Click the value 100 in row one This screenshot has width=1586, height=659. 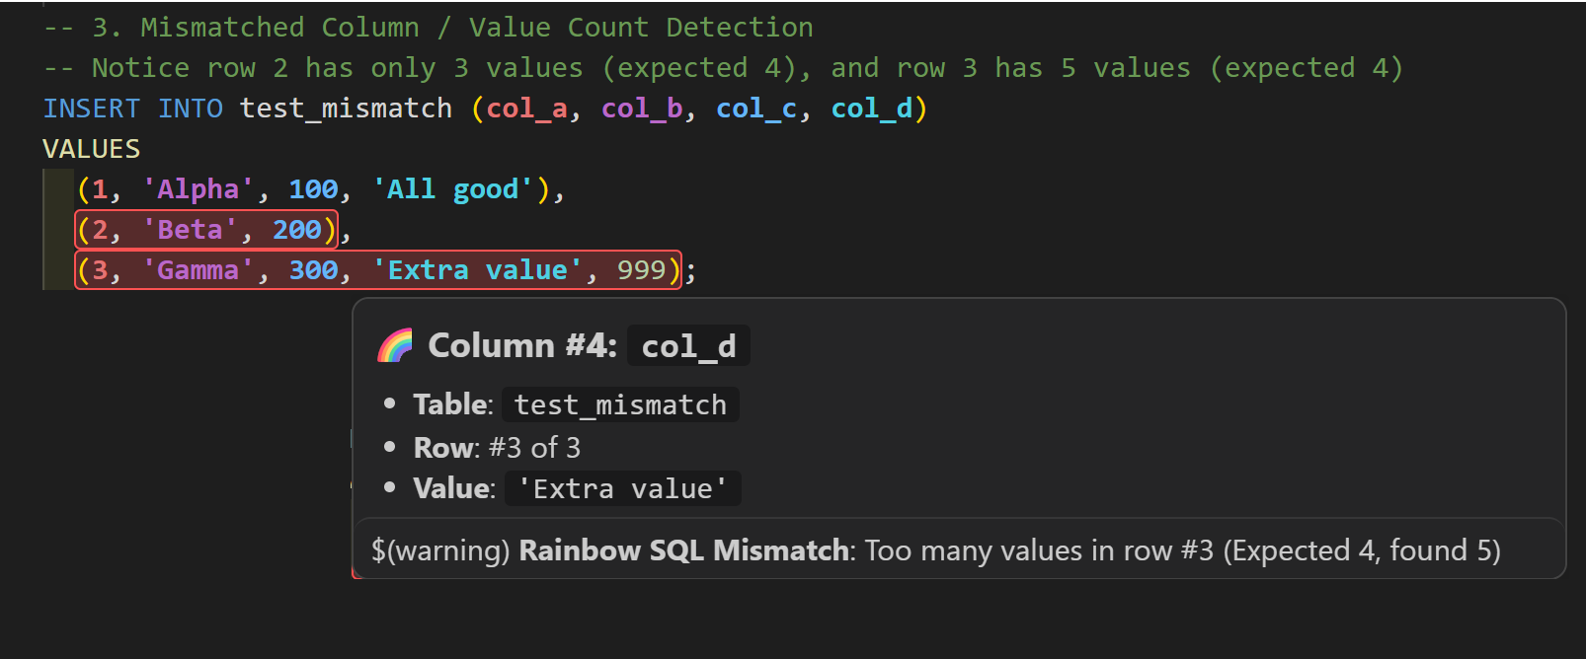coord(313,189)
